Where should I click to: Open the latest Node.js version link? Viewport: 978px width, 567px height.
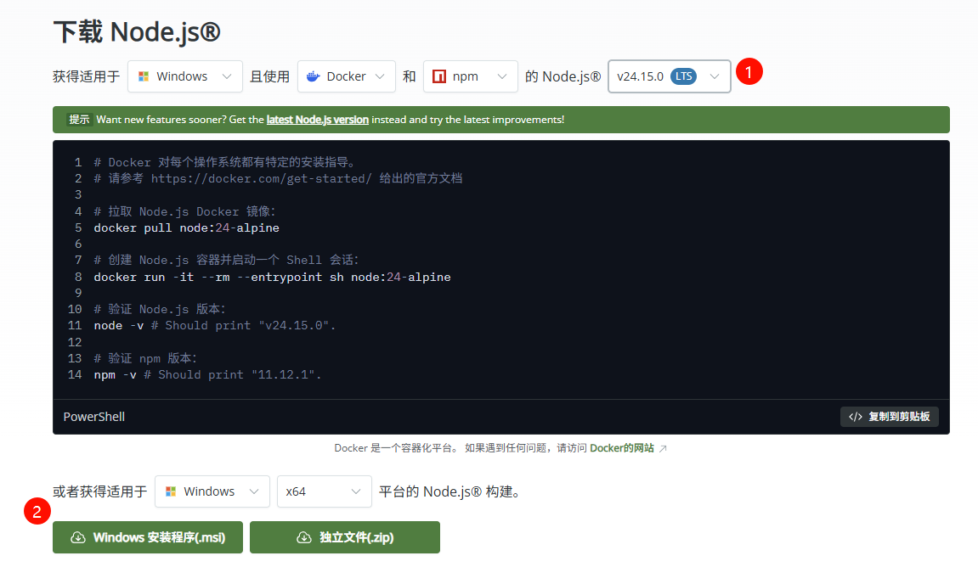[x=318, y=120]
